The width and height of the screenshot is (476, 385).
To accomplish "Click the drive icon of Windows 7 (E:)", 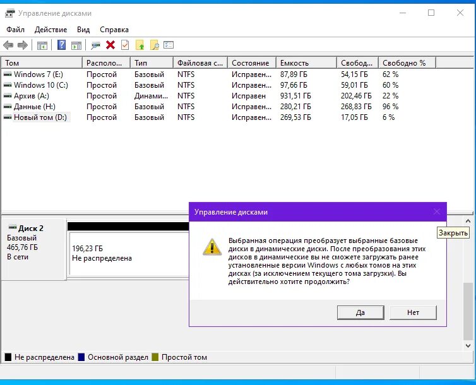I will [x=8, y=74].
